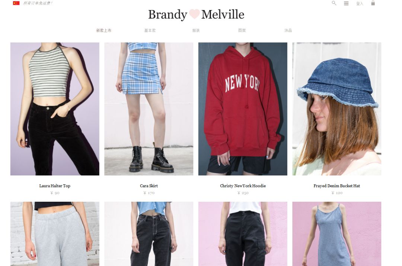Open the 新款上市 menu
Screen dimensions: 402x266
click(104, 30)
